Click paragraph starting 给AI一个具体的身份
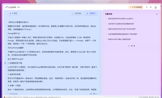This screenshot has width=162, height=98. [x=52, y=90]
